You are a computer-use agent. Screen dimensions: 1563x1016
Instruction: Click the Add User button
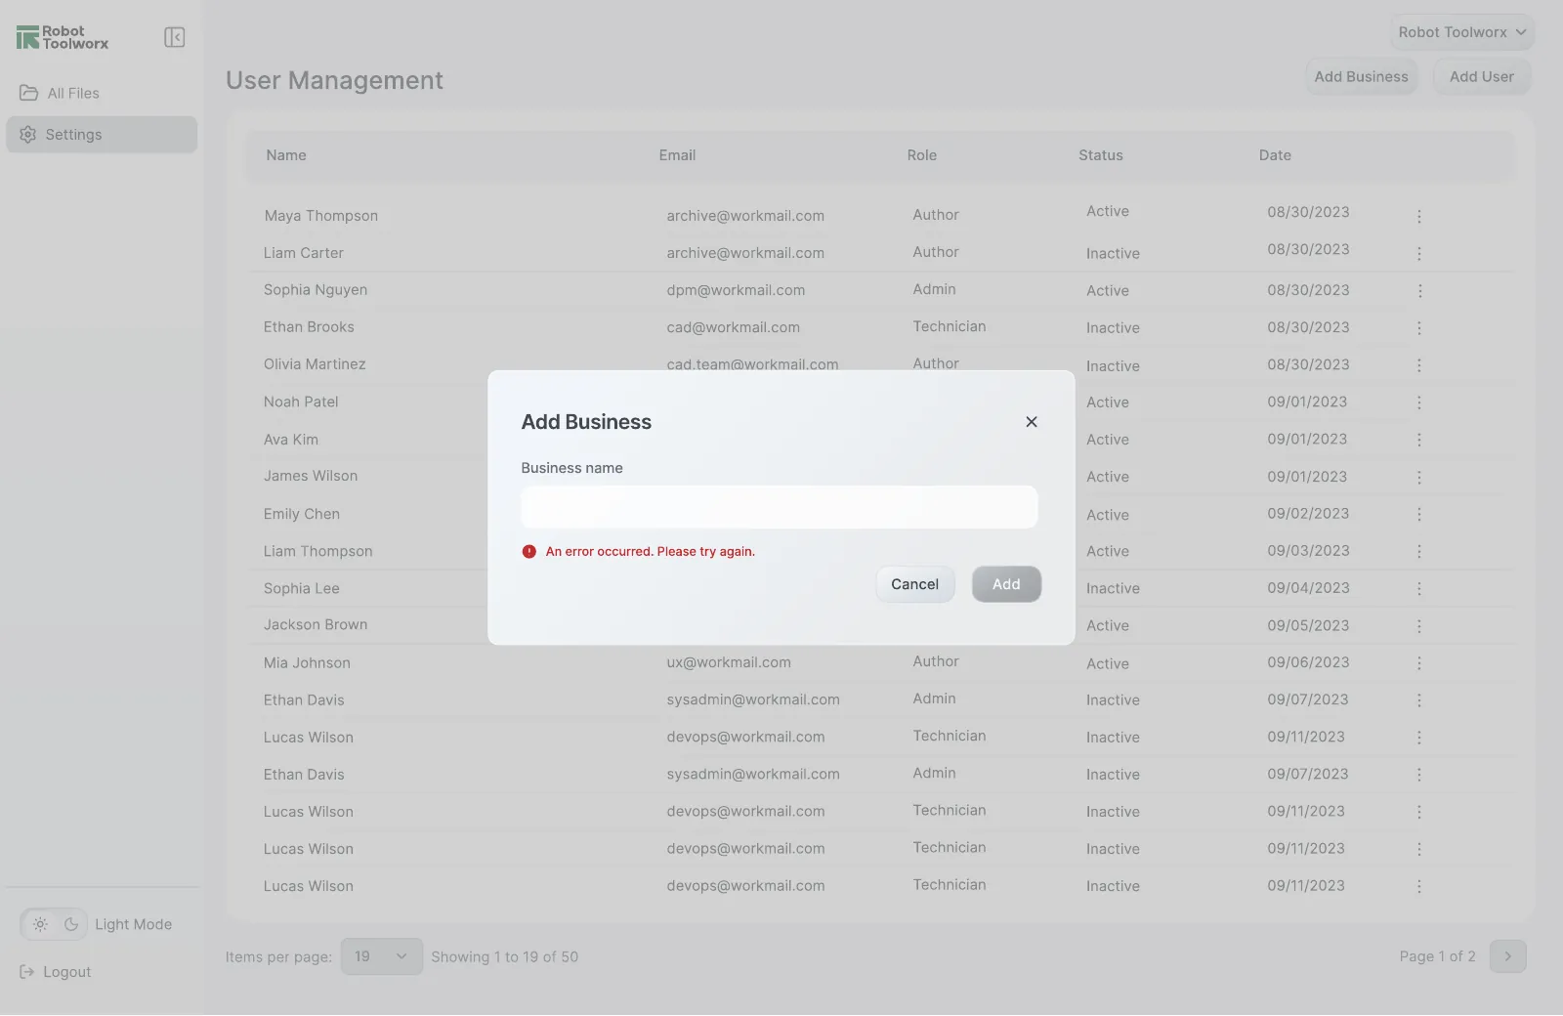pos(1482,76)
